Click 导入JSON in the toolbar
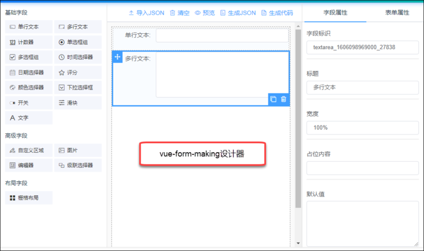The width and height of the screenshot is (424, 251). tap(147, 13)
